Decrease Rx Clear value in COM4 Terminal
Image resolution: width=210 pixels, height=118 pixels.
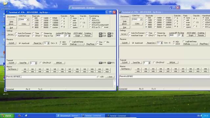point(69,36)
